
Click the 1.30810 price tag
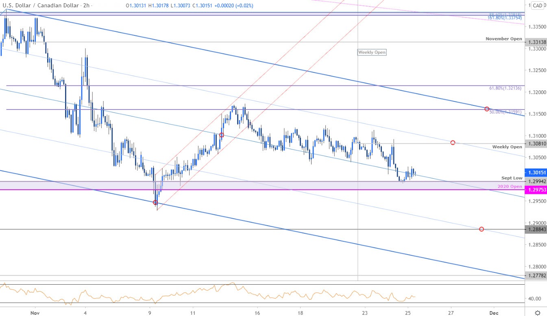tap(535, 143)
